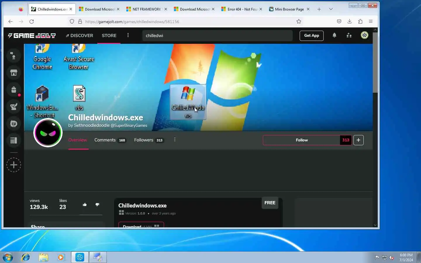
Task: Bookmark page with the star icon
Action: click(x=299, y=21)
